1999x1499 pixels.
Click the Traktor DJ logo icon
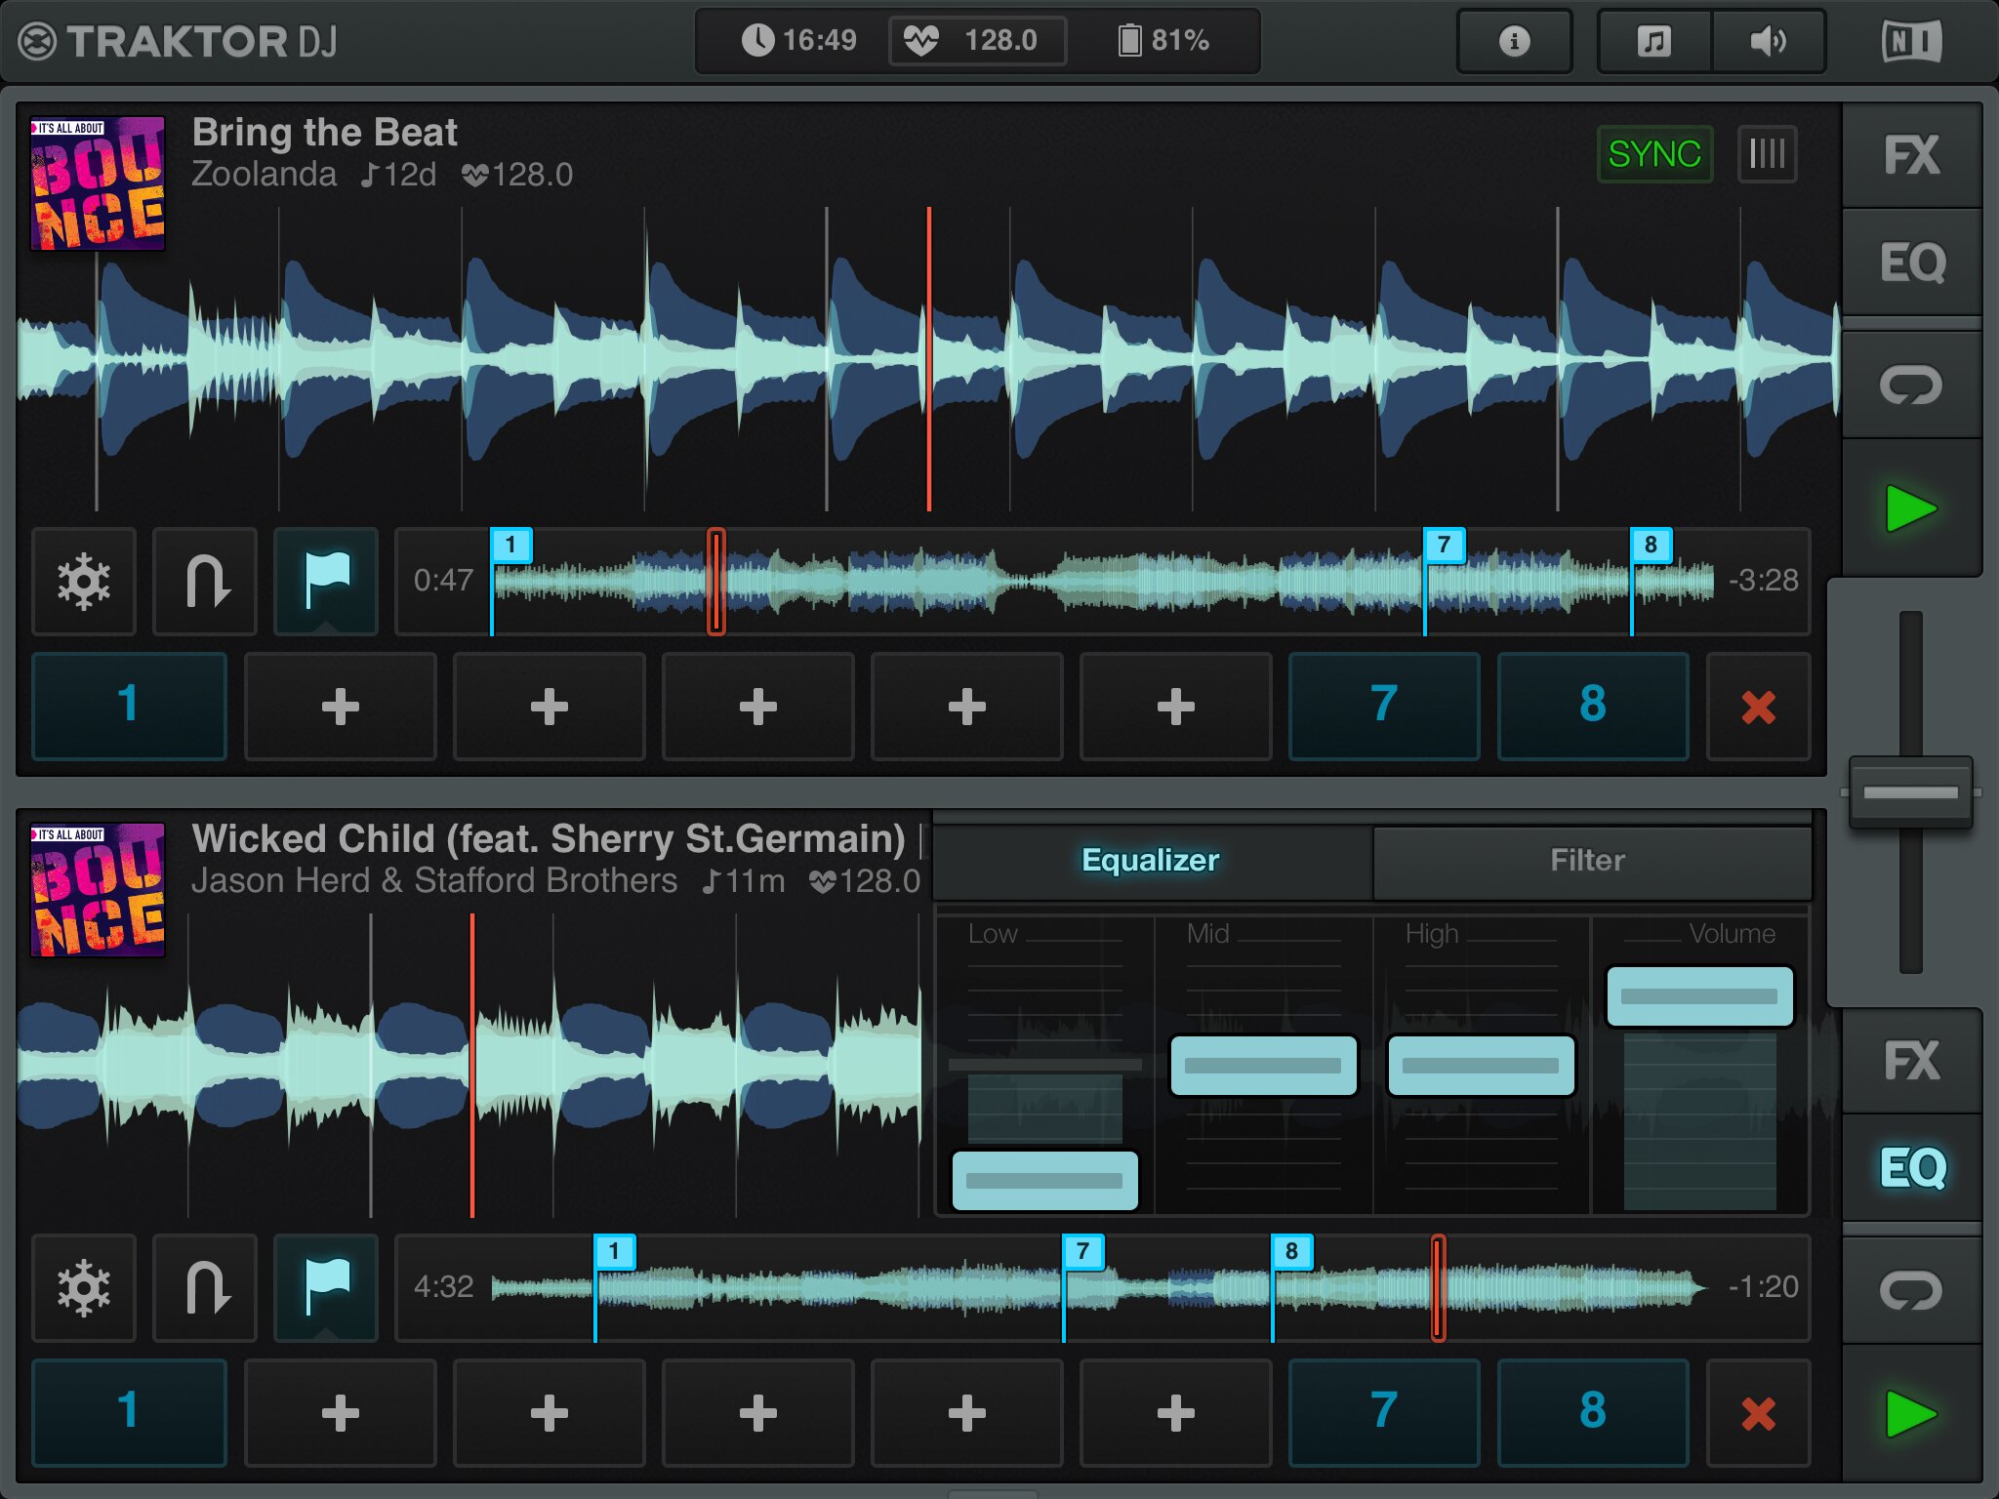click(x=37, y=41)
